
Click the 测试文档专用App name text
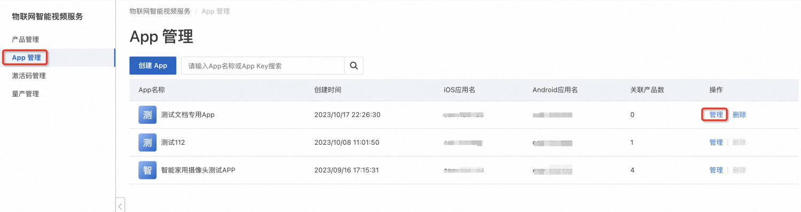pos(187,115)
